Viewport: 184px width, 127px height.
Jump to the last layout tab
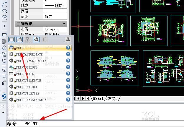(88, 98)
